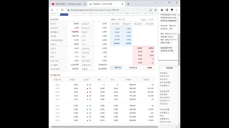Click the right arrow of horizontal scrollbar
This screenshot has width=229, height=128.
tap(176, 127)
